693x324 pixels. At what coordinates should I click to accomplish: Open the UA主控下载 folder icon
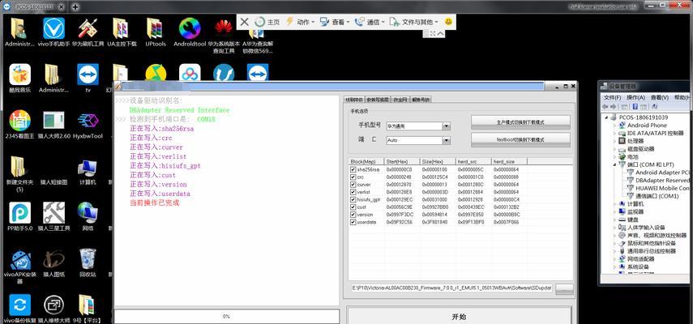point(122,32)
